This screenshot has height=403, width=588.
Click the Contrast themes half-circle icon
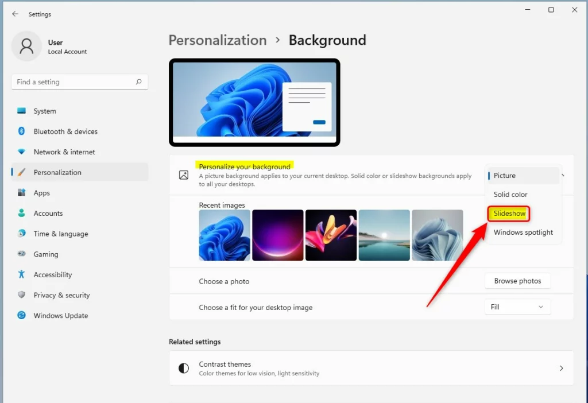click(184, 368)
